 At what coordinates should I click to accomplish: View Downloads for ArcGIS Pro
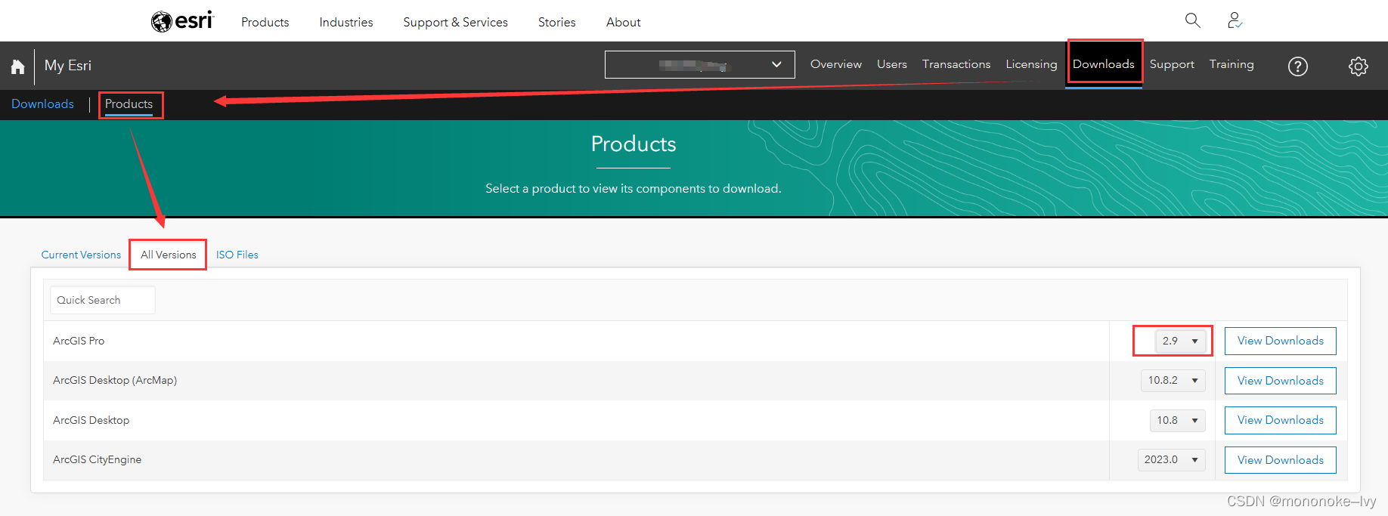[x=1280, y=341]
